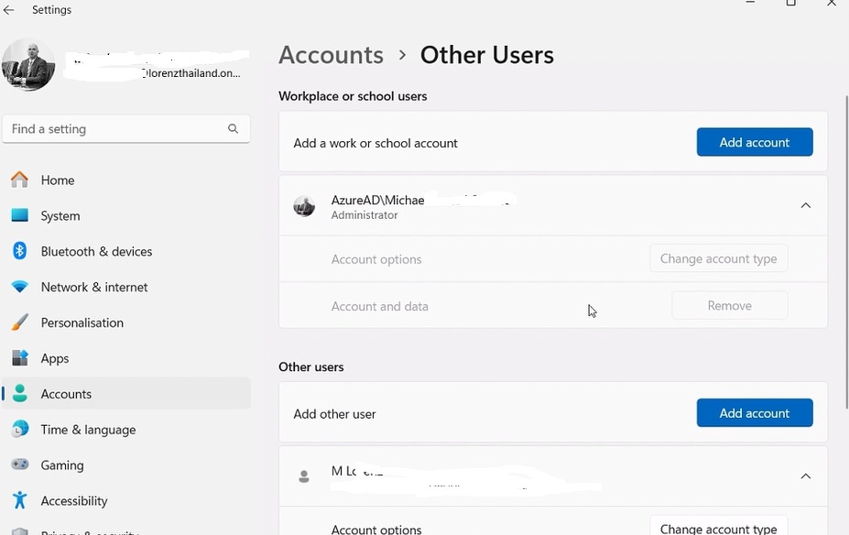This screenshot has width=849, height=535.
Task: Click Add account for other user
Action: (754, 413)
